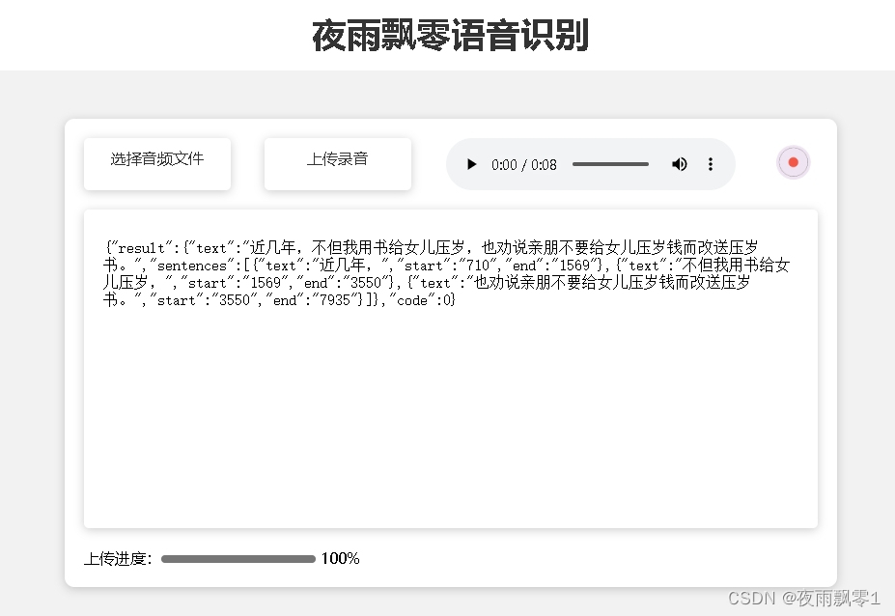Click the upload progress bar
This screenshot has width=895, height=616.
(238, 559)
